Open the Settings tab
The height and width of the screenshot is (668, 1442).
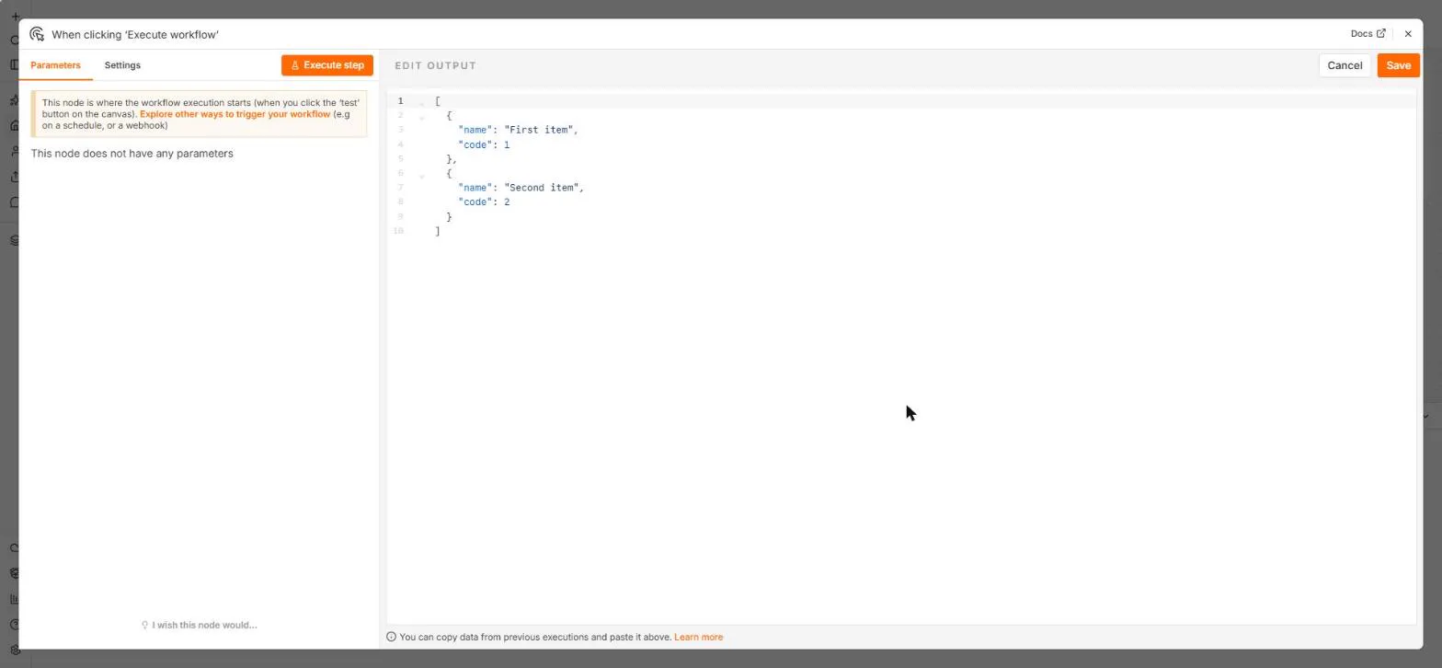pos(122,65)
